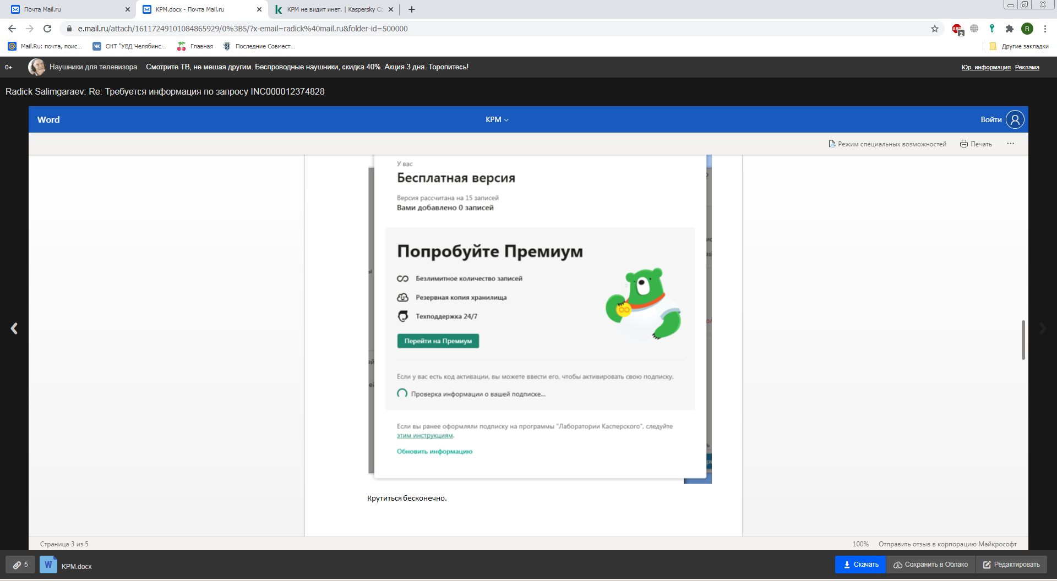This screenshot has width=1057, height=581.
Task: Bookmark this page with the star icon
Action: [935, 29]
